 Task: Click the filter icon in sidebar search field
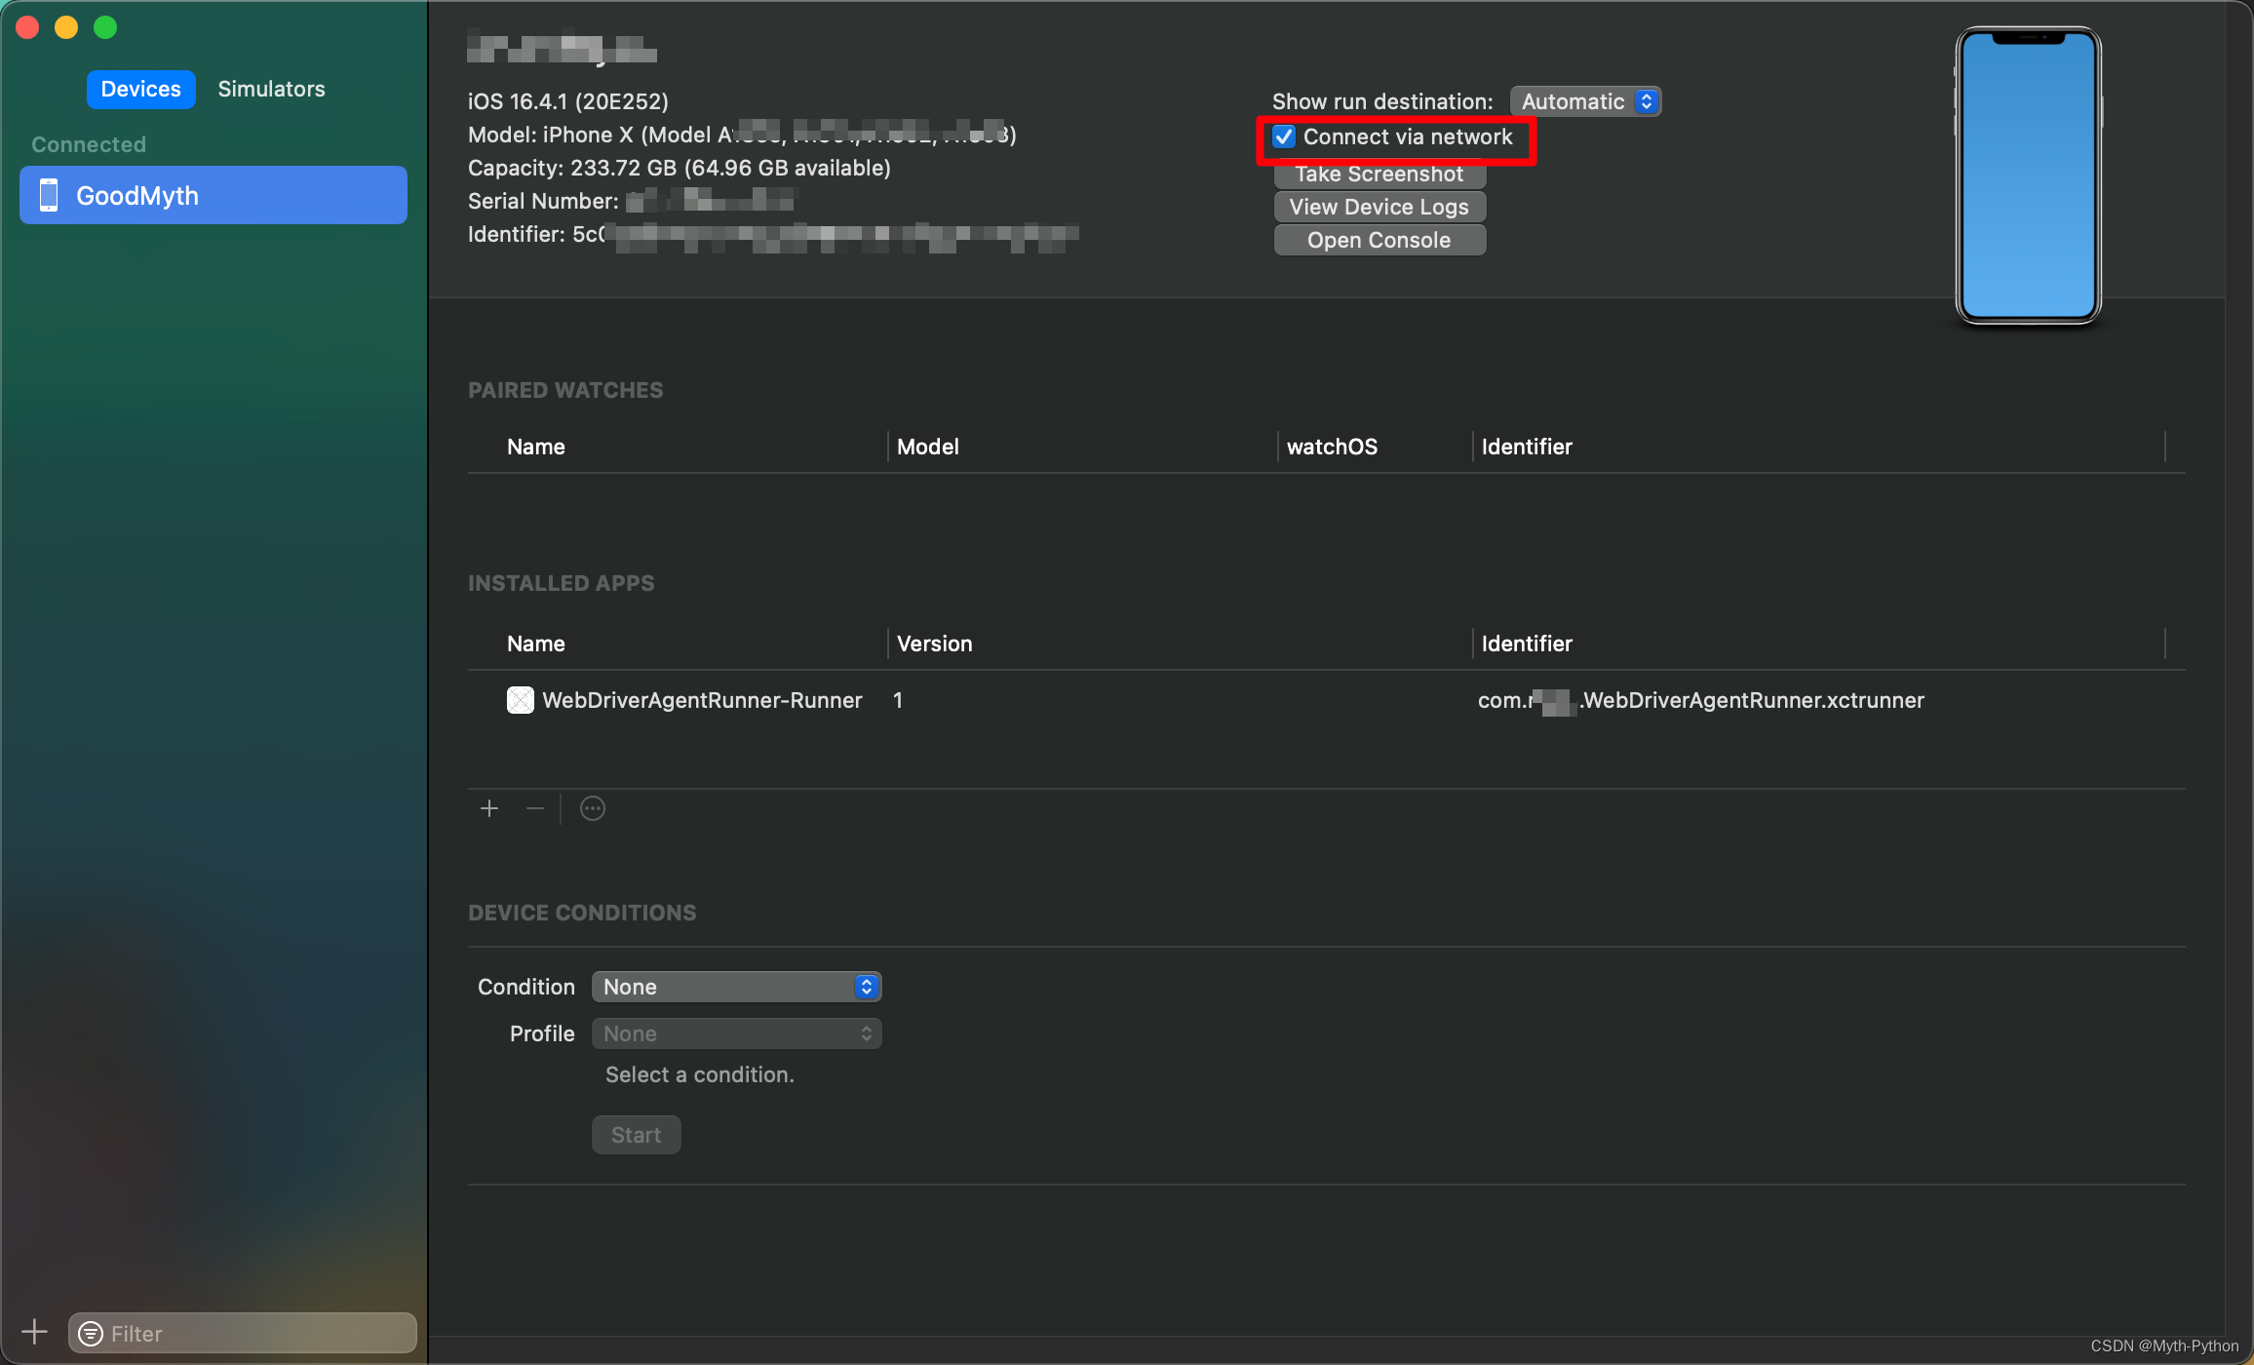click(91, 1334)
